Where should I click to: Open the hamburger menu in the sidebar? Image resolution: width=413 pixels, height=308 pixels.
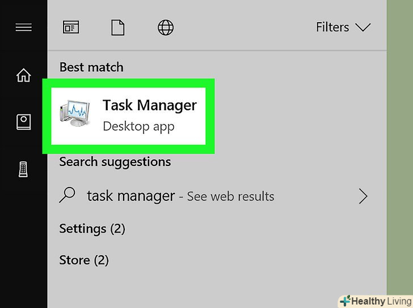pos(23,27)
